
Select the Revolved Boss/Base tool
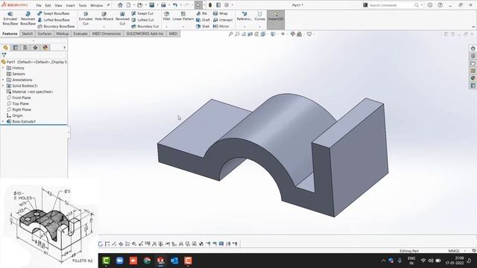click(28, 19)
